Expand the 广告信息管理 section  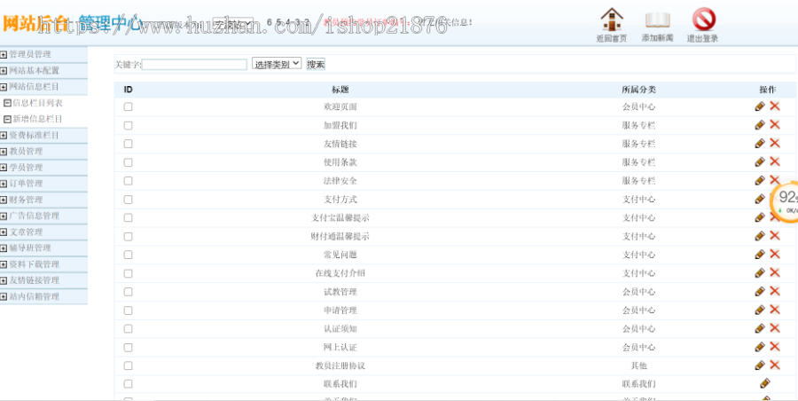pyautogui.click(x=4, y=216)
